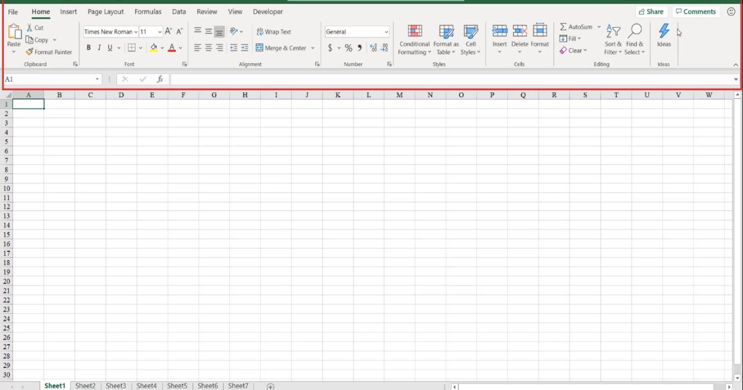Open the Merge & Center dropdown arrow
The image size is (743, 390).
click(x=313, y=47)
